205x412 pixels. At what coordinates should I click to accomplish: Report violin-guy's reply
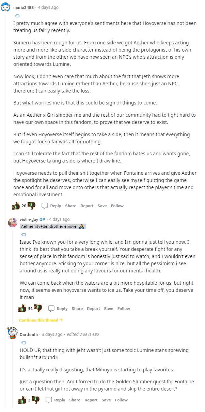point(93,309)
